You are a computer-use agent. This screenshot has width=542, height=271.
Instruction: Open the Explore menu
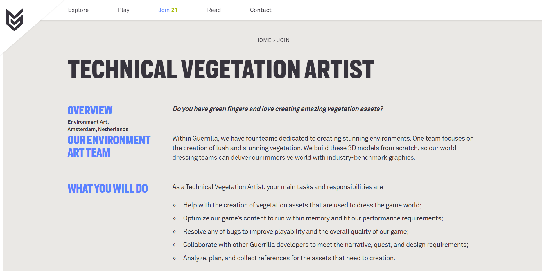tap(78, 10)
